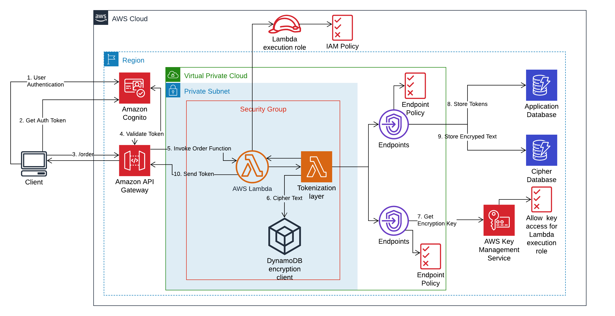Select the Private Subnet lock icon
The image size is (615, 316).
pos(173,90)
